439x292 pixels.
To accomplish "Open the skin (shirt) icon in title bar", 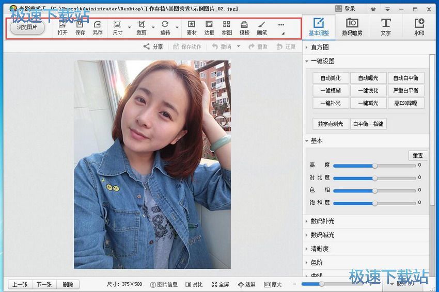I will (x=373, y=9).
